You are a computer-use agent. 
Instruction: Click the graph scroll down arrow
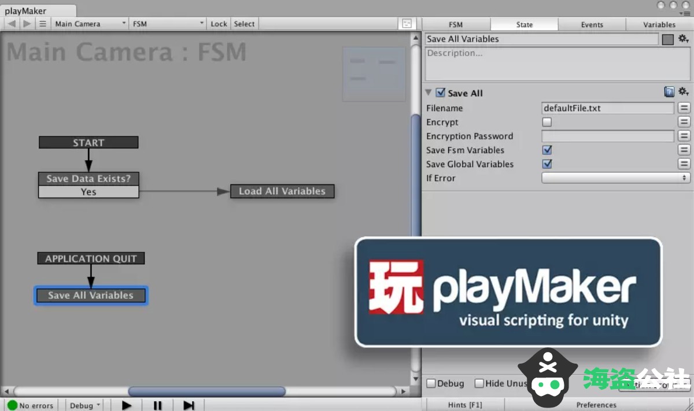click(x=415, y=379)
